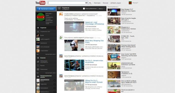Click the Call of Duty video thumbnail
Screen dimensions: 175x93
click(x=114, y=83)
